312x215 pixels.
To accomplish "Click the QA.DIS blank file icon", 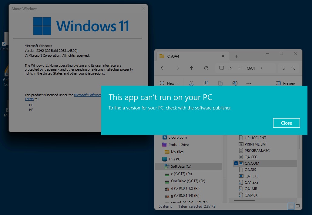I will pos(241,170).
